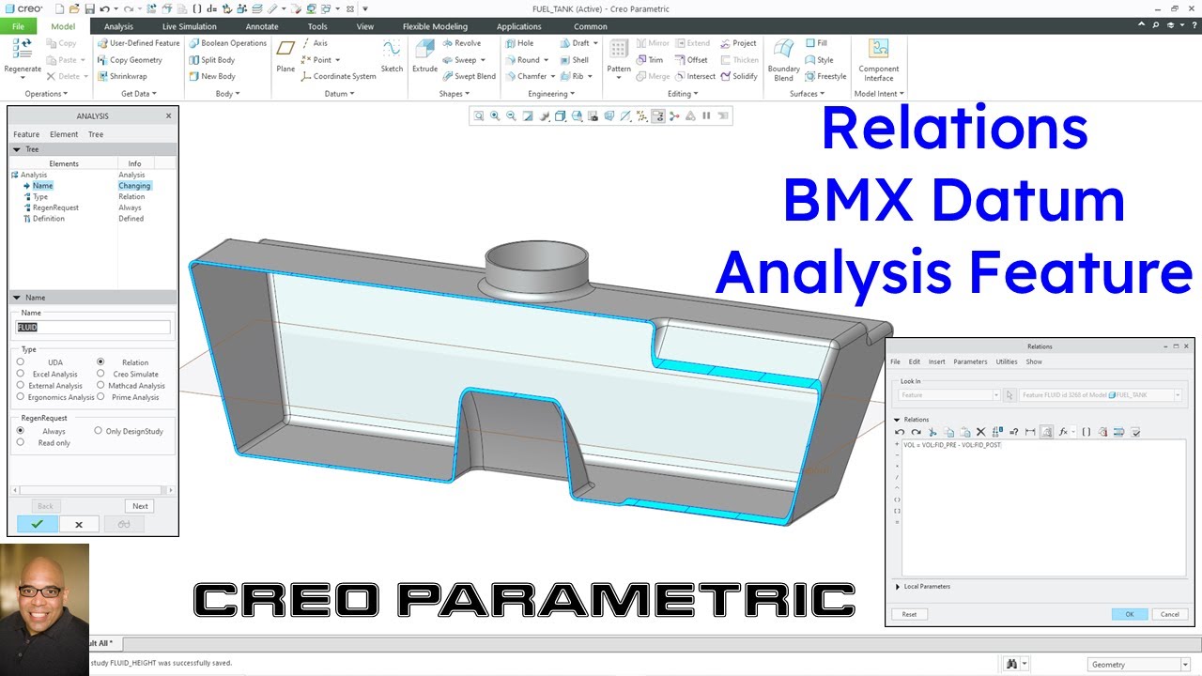The height and width of the screenshot is (676, 1202).
Task: Select the Excel Analysis radio button
Action: pos(21,374)
